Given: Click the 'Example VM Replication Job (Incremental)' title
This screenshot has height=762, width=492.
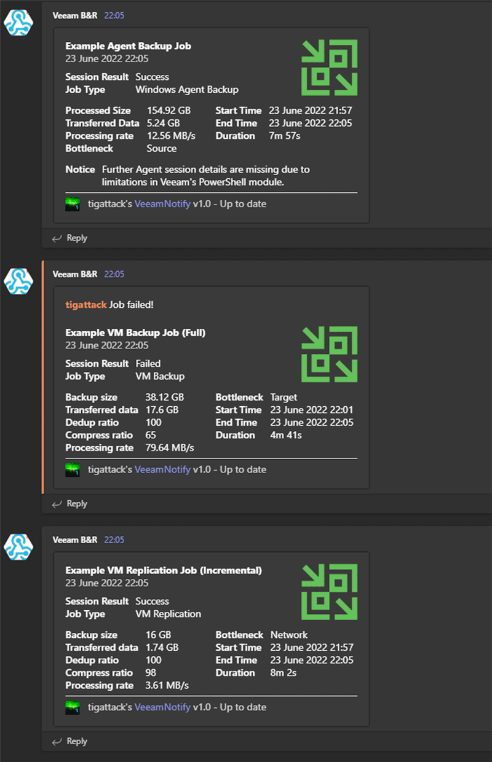Looking at the screenshot, I should point(164,571).
